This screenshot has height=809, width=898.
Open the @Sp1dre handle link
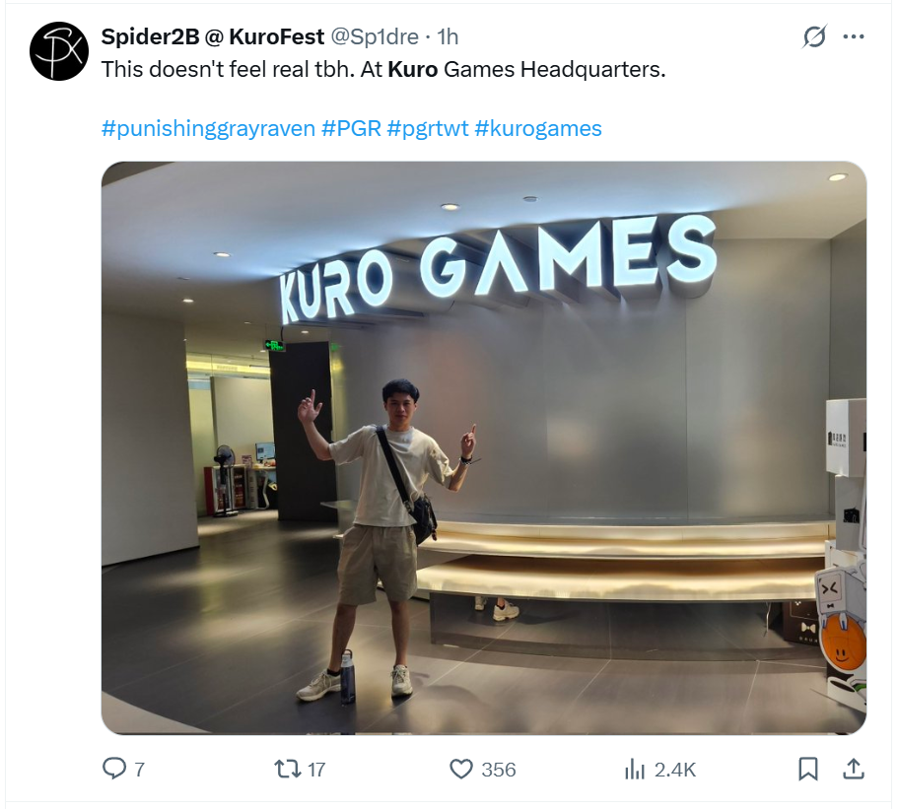click(x=375, y=36)
